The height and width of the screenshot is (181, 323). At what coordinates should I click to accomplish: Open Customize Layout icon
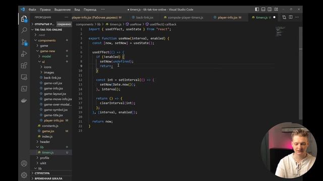tap(276, 9)
